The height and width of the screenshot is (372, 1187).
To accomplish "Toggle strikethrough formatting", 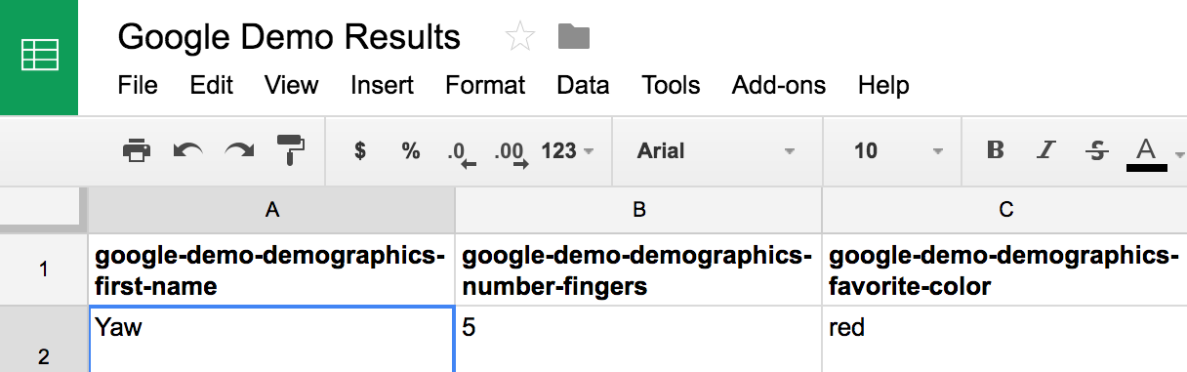I will pyautogui.click(x=1097, y=150).
